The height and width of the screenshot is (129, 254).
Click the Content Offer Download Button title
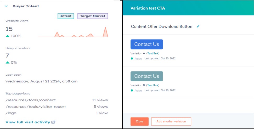coord(161,26)
